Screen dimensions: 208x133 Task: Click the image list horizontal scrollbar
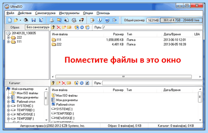click(123, 77)
